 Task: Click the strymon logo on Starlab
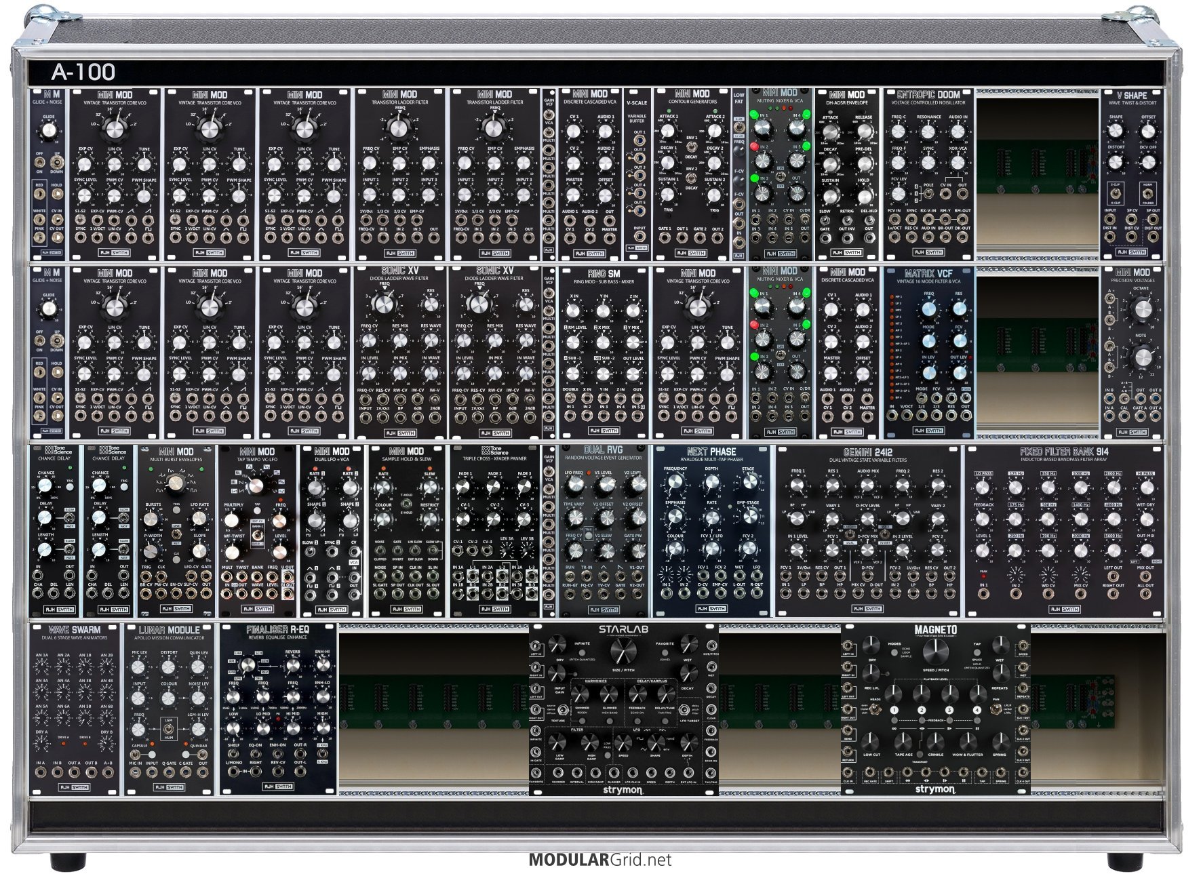[623, 790]
